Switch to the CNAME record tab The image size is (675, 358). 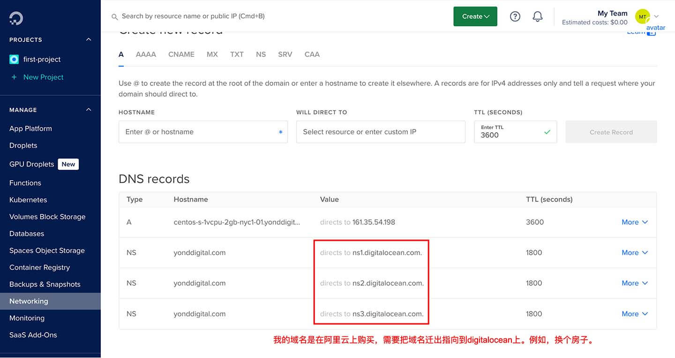pos(181,54)
